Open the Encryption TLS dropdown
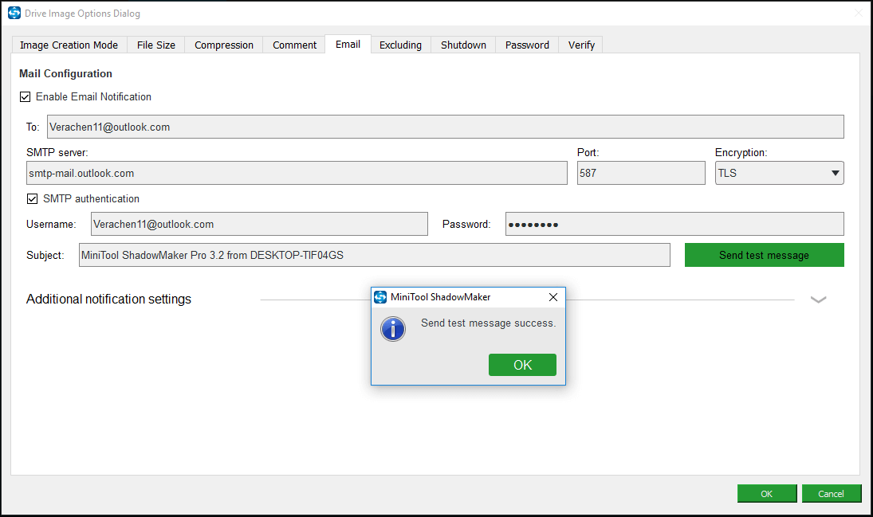This screenshot has width=873, height=517. click(x=779, y=173)
